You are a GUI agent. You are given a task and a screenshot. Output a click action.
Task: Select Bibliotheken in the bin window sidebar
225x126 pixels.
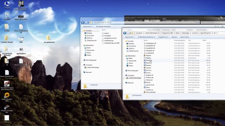pos(131,56)
